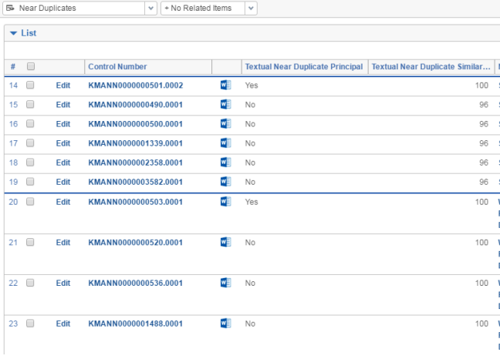Edit document KMANN0000001488.0001
Screen dimensions: 500x359
tap(63, 324)
